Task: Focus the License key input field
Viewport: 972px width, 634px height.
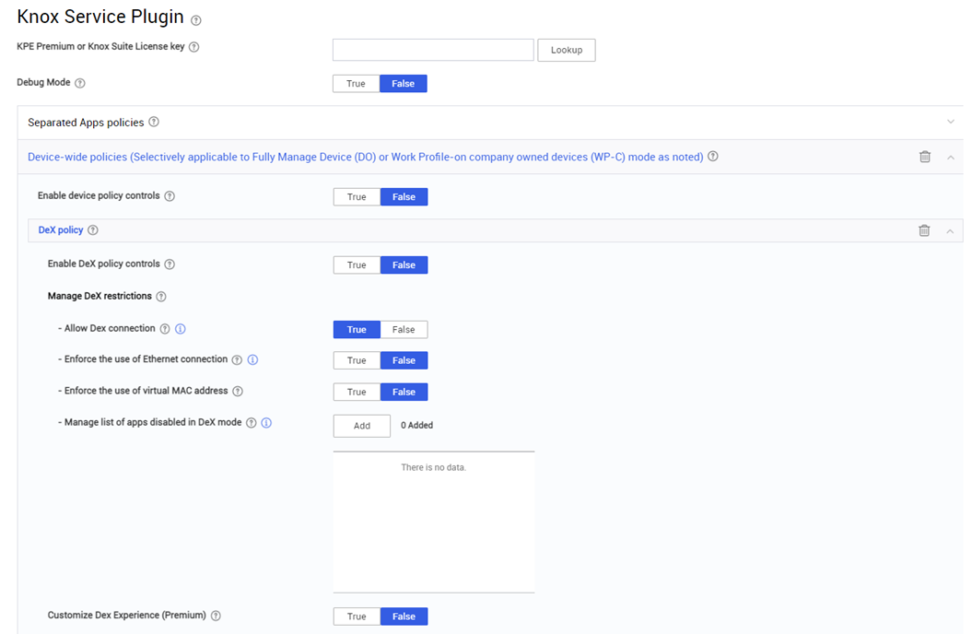Action: [433, 50]
